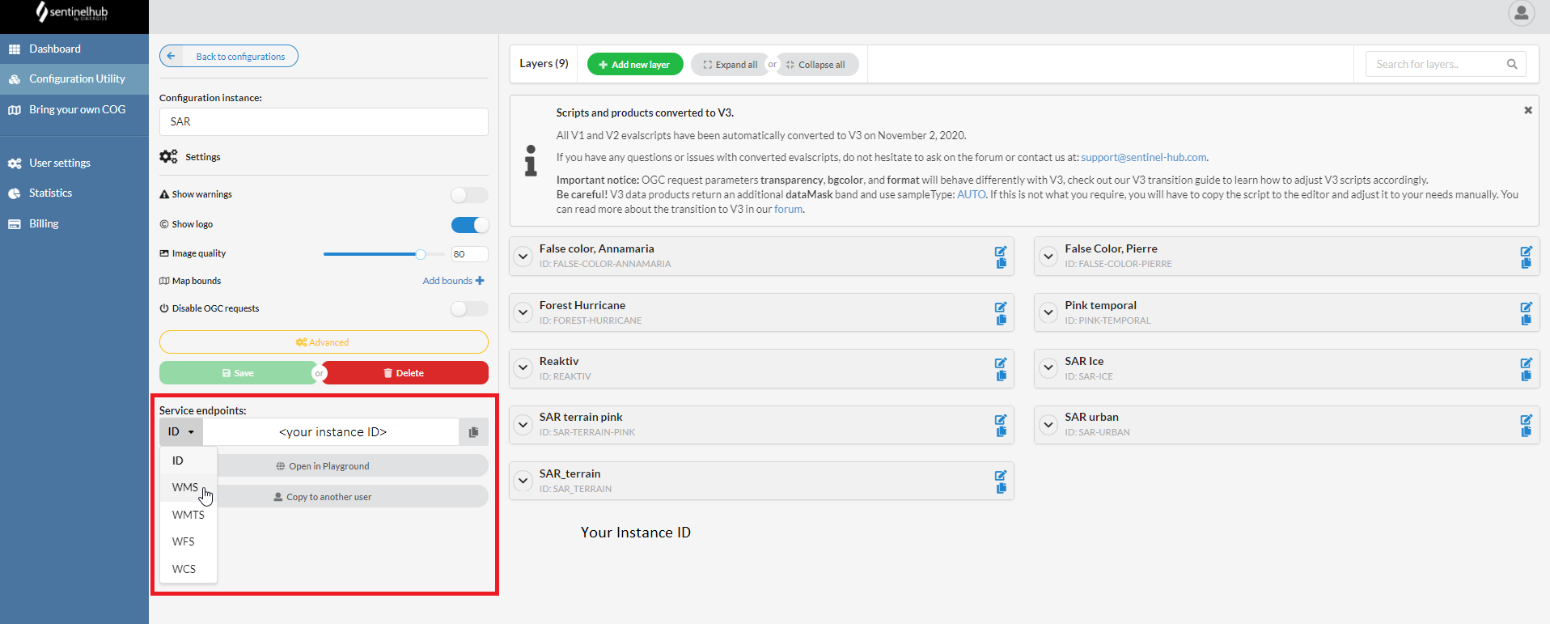Open Dashboard in the sidebar
Image resolution: width=1550 pixels, height=624 pixels.
74,49
